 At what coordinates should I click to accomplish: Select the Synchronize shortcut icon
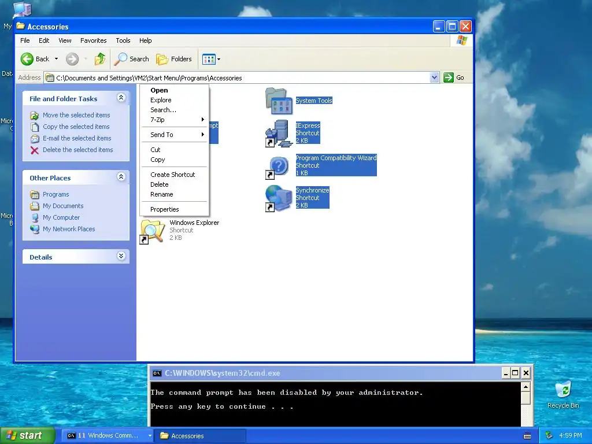(x=279, y=198)
